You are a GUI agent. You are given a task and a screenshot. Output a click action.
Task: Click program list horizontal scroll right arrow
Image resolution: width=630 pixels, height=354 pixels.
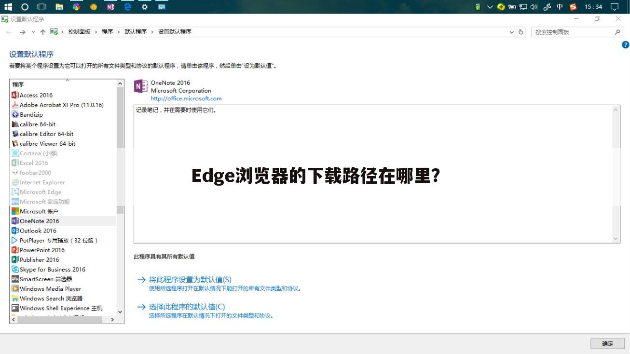(113, 319)
